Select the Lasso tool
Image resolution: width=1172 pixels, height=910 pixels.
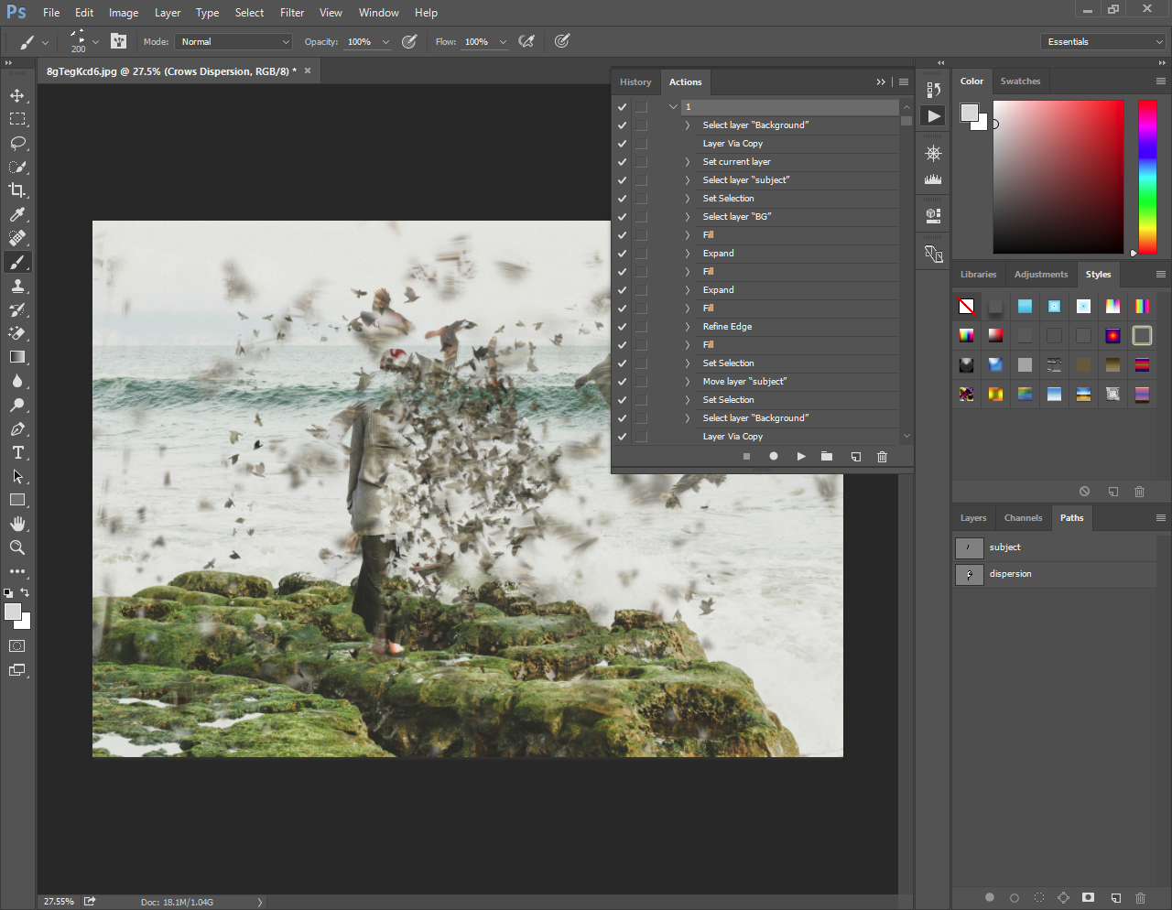(17, 143)
